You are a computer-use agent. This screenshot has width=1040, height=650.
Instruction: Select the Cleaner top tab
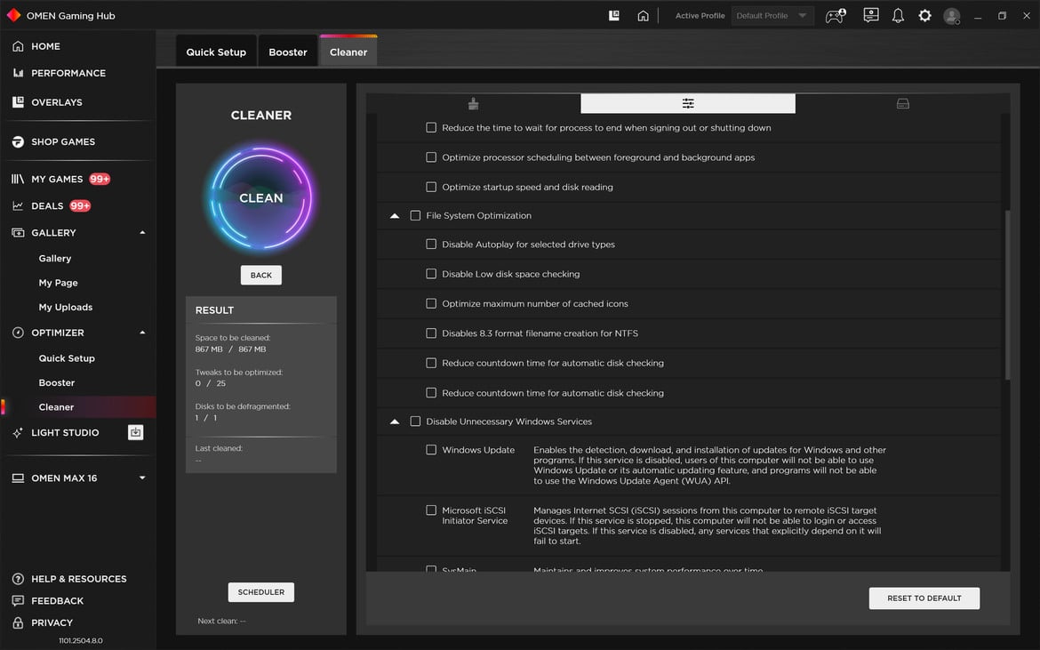click(348, 52)
